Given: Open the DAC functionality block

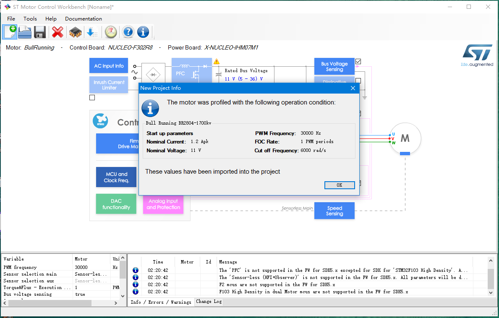Looking at the screenshot, I should (116, 204).
